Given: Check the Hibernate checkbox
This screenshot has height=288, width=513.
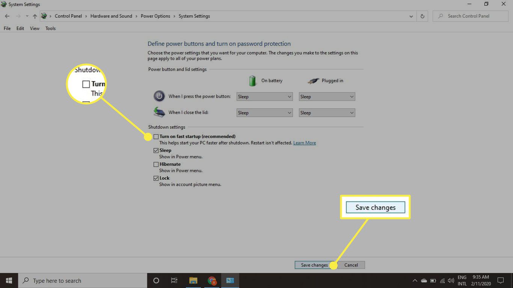Looking at the screenshot, I should click(156, 165).
